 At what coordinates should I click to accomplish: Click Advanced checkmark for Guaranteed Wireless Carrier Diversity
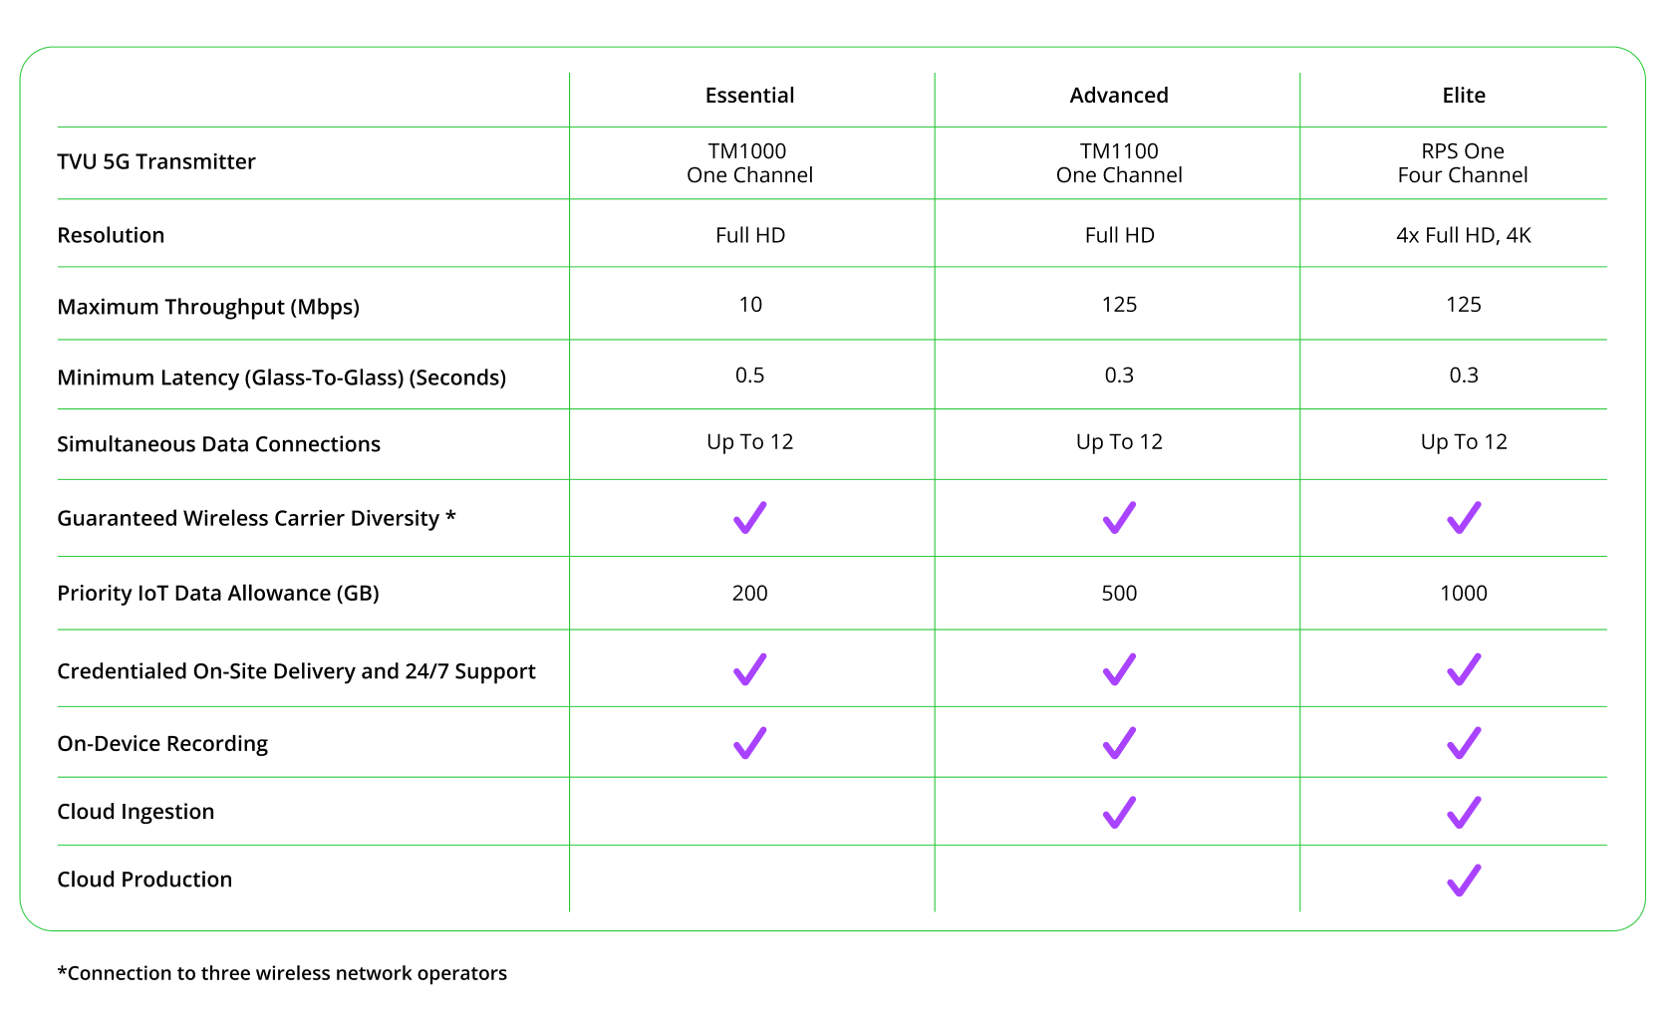[x=1119, y=517]
